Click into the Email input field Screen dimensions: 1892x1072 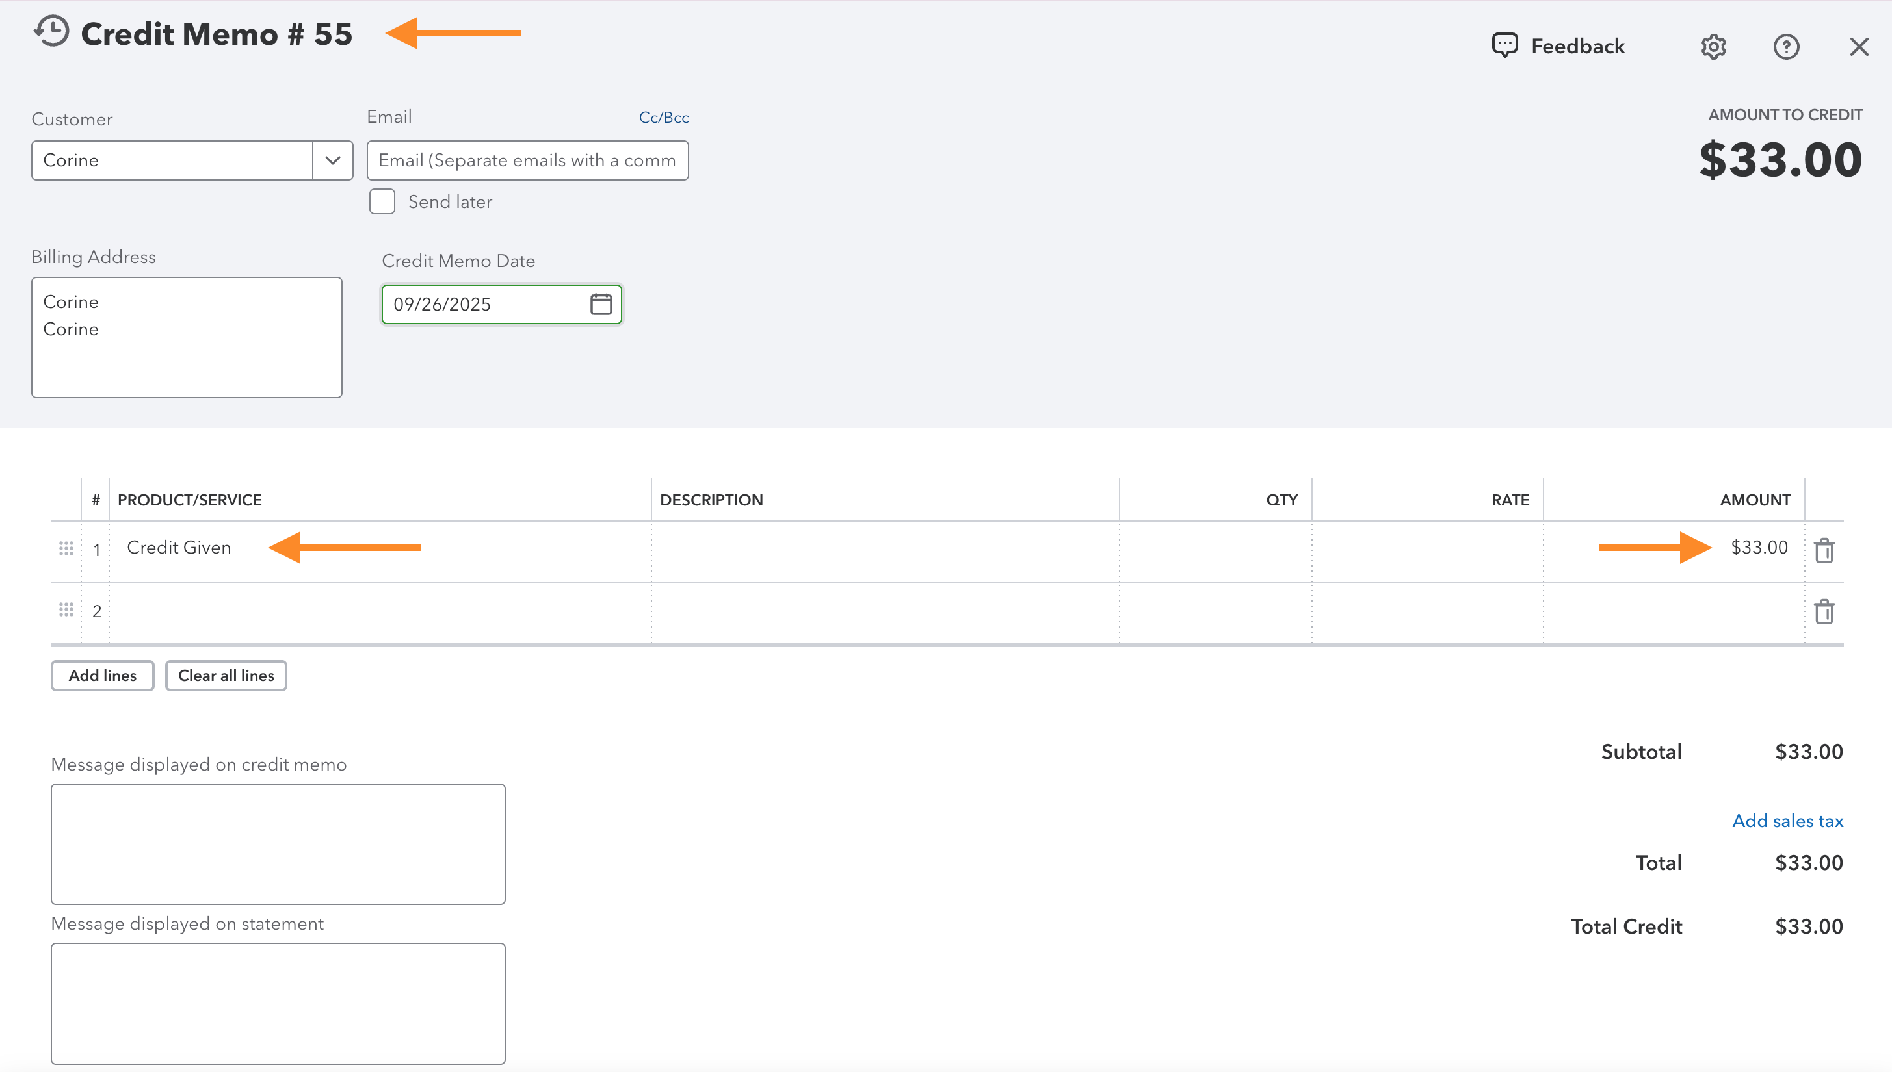(527, 160)
